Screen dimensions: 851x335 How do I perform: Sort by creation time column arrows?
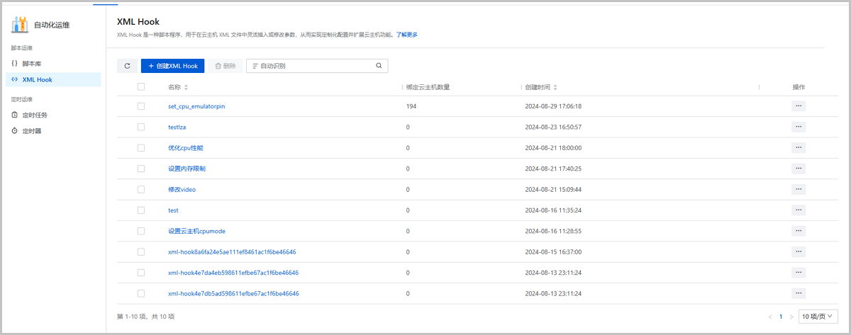click(555, 87)
